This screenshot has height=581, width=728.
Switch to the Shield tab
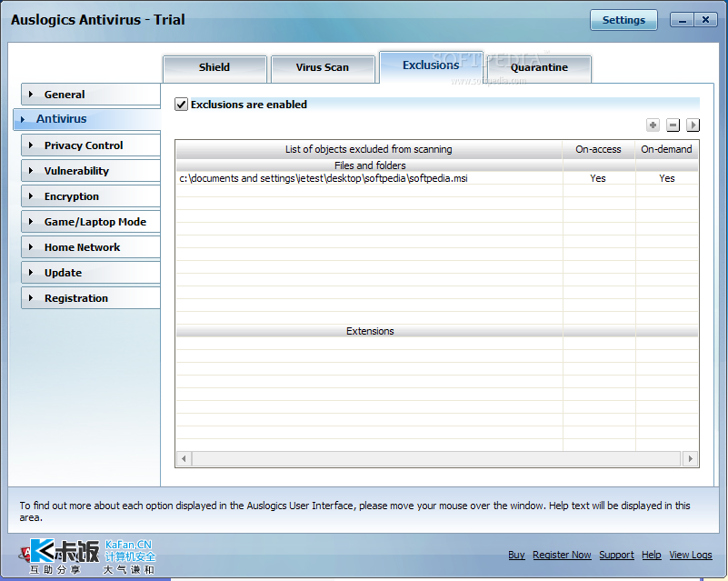[214, 69]
